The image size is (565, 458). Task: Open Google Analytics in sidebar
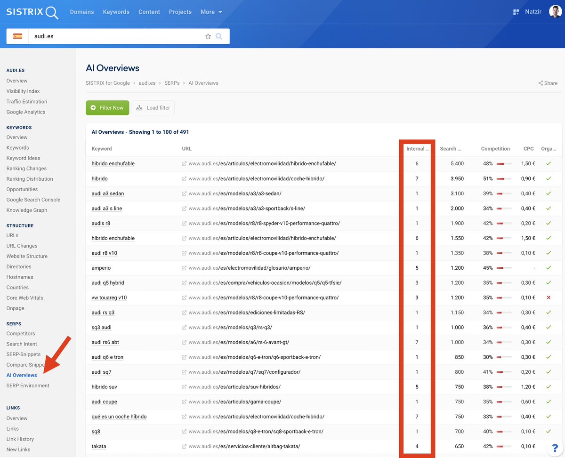[x=26, y=112]
